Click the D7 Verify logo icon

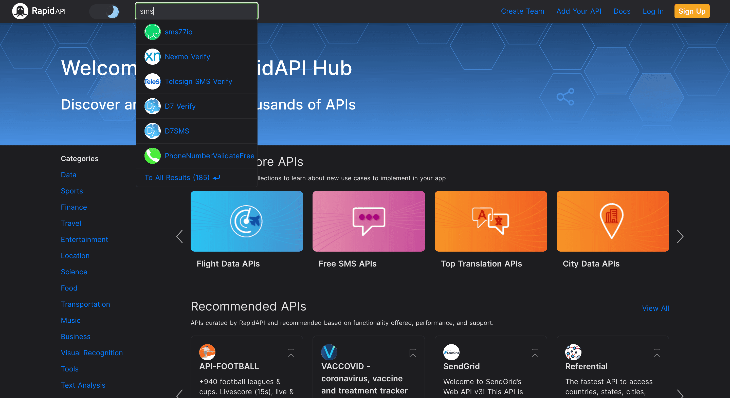(x=152, y=106)
